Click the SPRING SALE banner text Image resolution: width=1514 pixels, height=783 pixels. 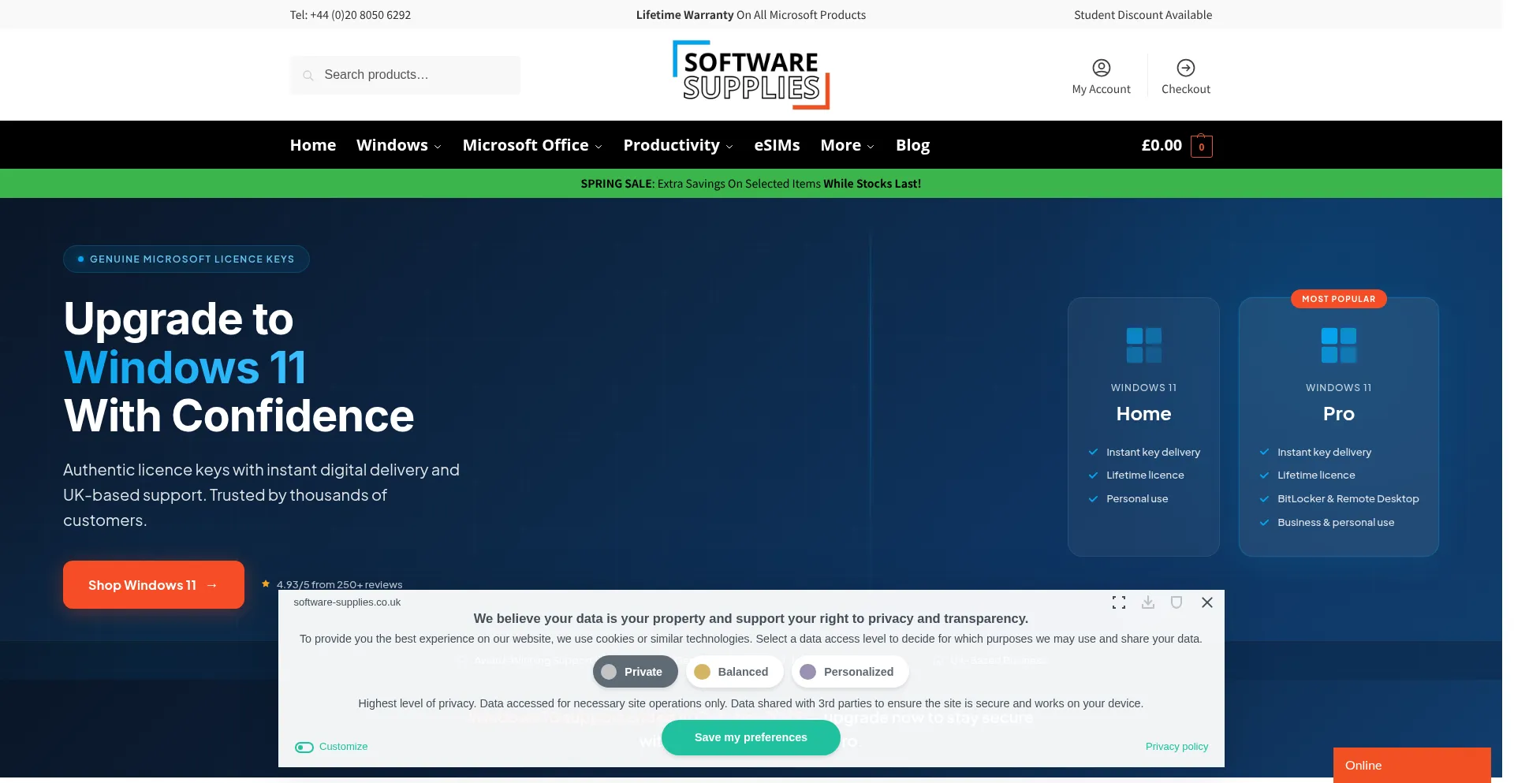click(751, 184)
